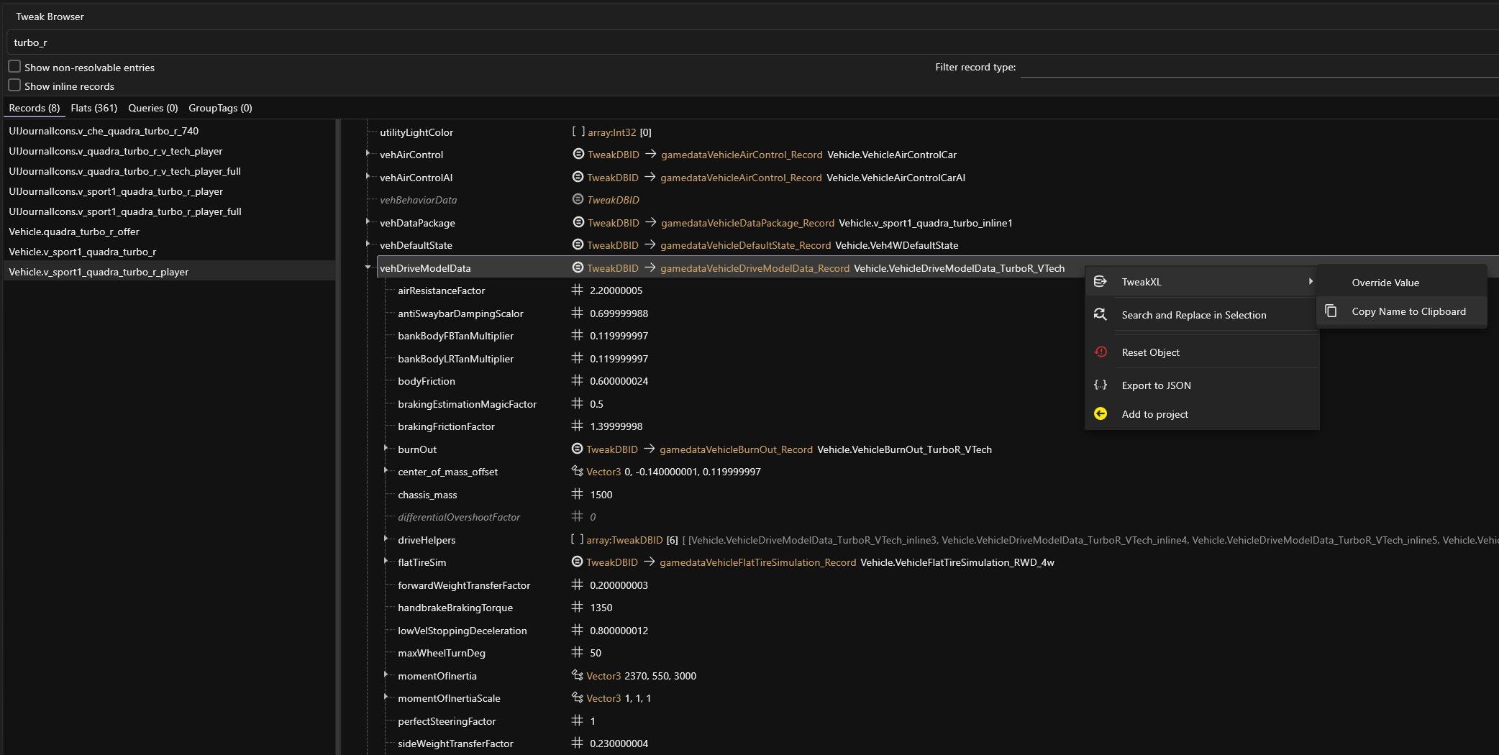This screenshot has width=1499, height=755.
Task: Collapse the vehDriveModelData node
Action: (x=368, y=267)
